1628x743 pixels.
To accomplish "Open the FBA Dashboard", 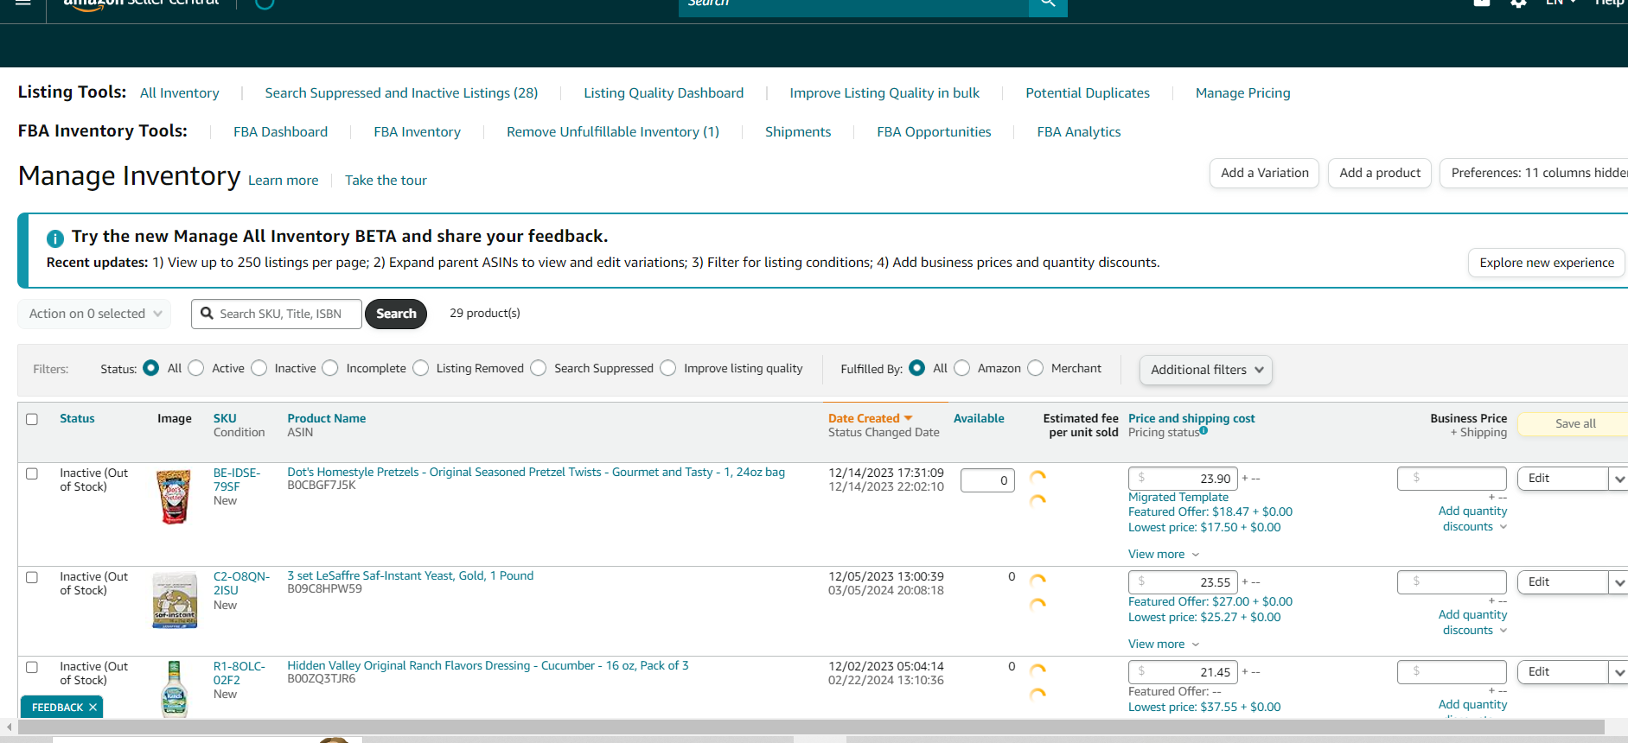I will 280,132.
